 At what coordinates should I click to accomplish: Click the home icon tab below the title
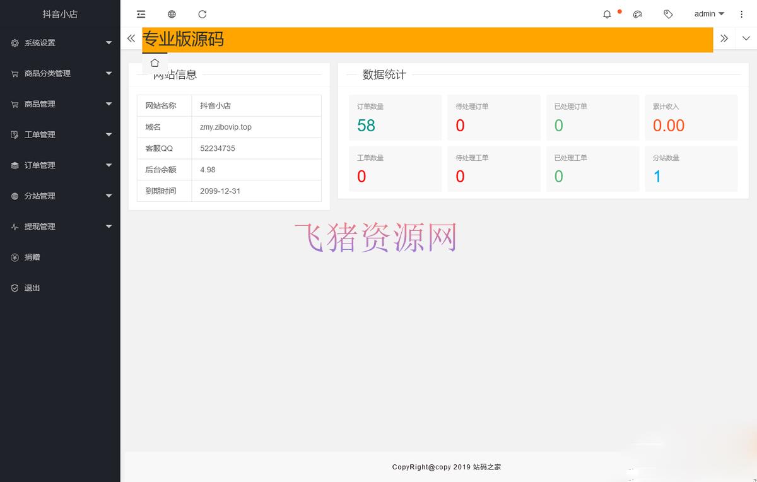pos(155,62)
